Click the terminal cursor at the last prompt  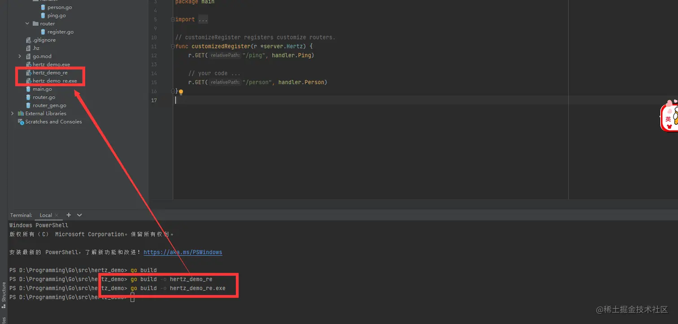[x=132, y=298]
